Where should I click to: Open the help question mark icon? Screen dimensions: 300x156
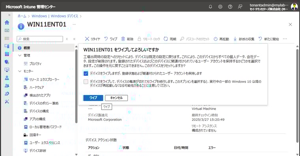(230, 7)
